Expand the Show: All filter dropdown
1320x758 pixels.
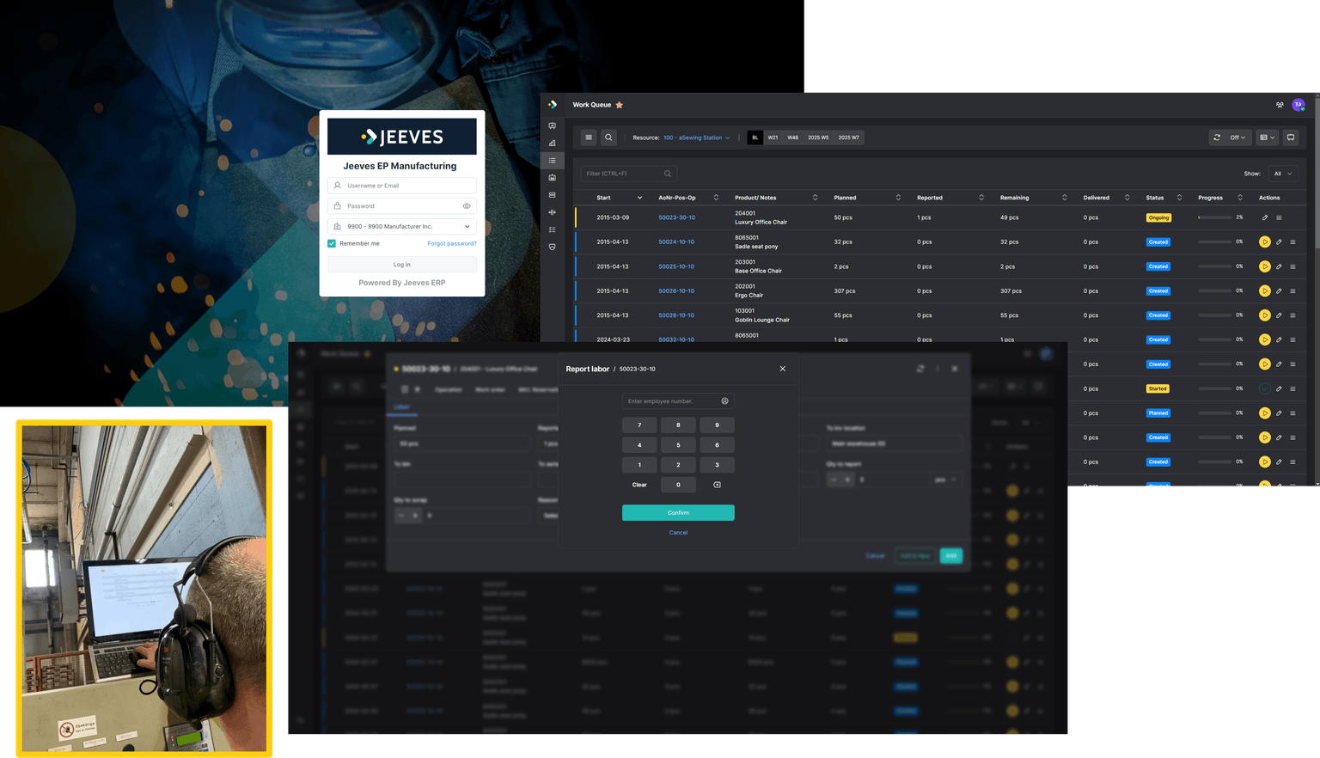[1282, 174]
